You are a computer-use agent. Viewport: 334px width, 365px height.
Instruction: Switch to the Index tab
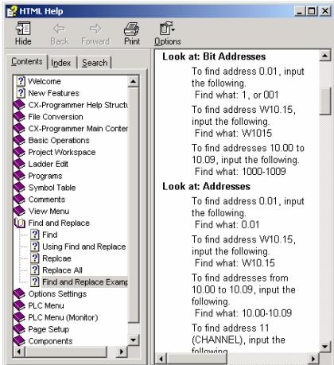(61, 63)
